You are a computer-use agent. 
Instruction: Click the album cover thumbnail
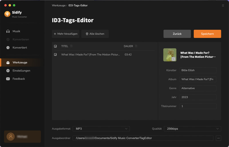click(x=170, y=55)
